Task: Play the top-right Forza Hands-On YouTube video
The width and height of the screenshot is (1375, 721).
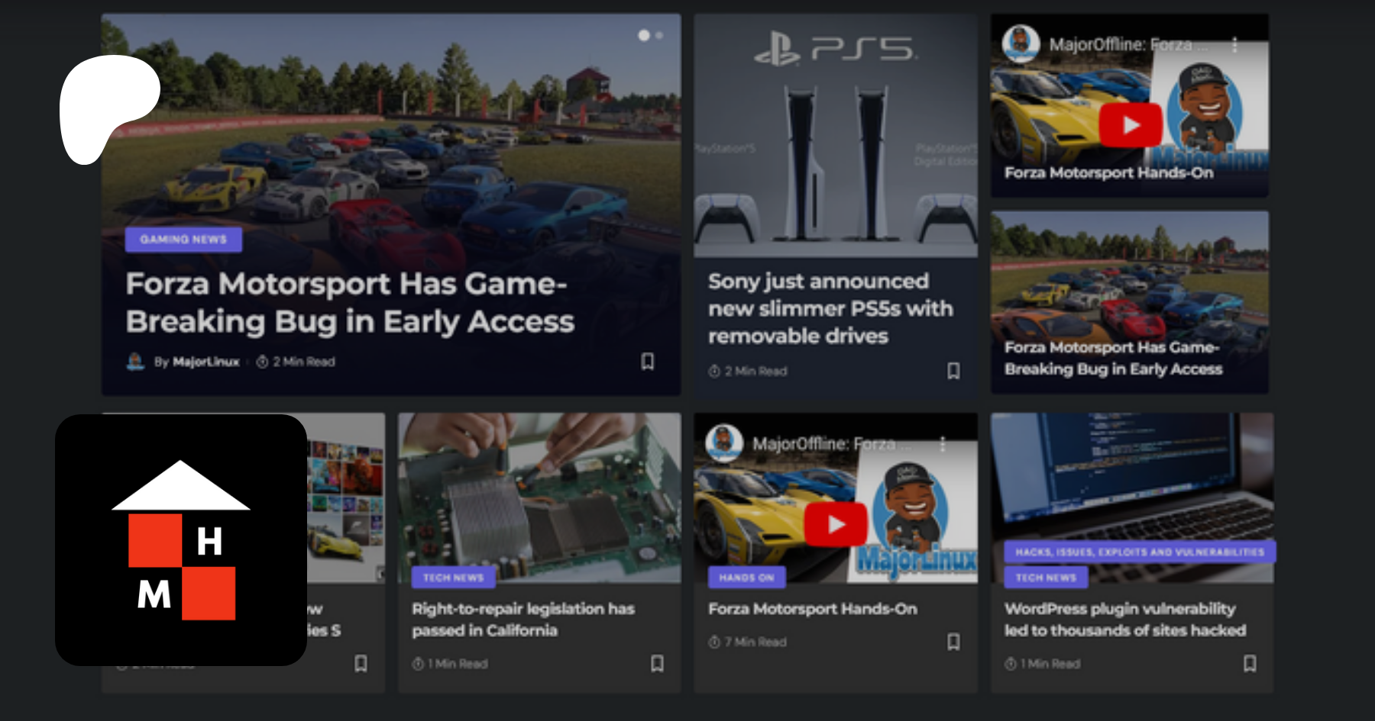Action: click(1131, 125)
